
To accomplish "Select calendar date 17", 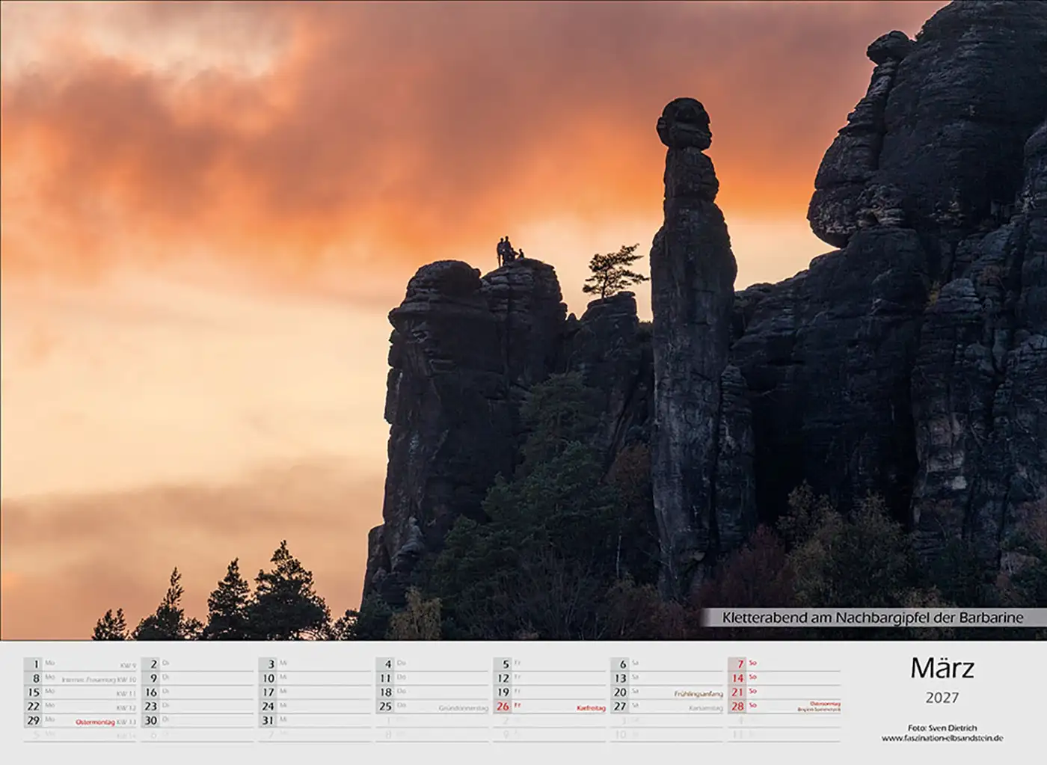I will [268, 692].
